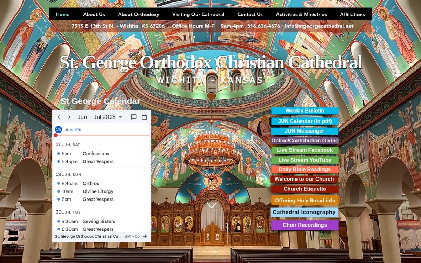This screenshot has width=421, height=263.
Task: Open Welcome to our Church
Action: click(x=305, y=179)
